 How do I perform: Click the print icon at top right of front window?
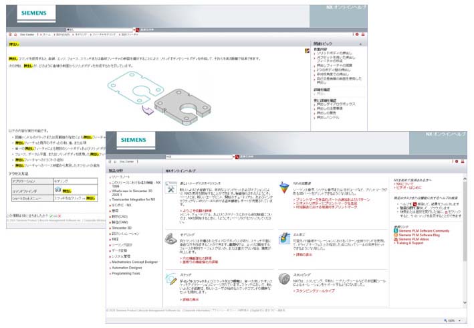(x=463, y=161)
